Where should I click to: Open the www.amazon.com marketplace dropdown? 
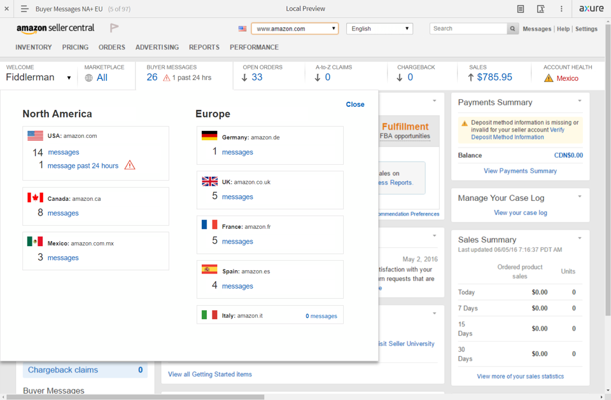click(295, 29)
